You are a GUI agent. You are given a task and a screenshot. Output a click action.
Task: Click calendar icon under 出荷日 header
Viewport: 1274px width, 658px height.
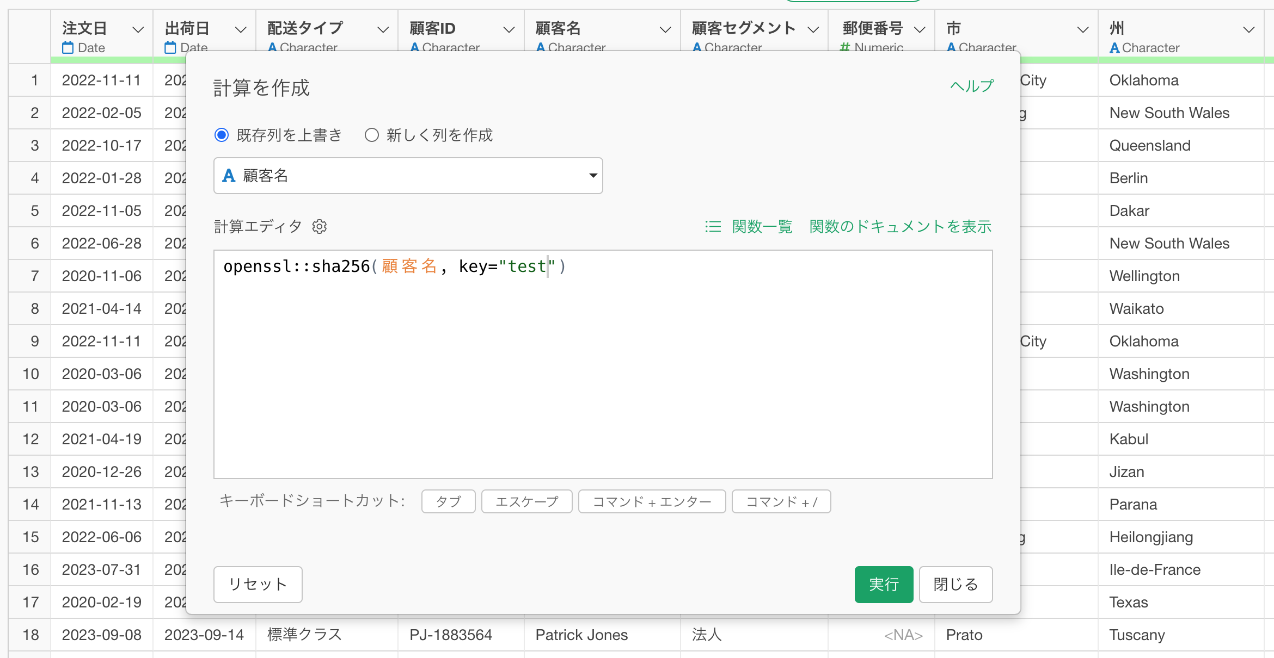coord(170,48)
